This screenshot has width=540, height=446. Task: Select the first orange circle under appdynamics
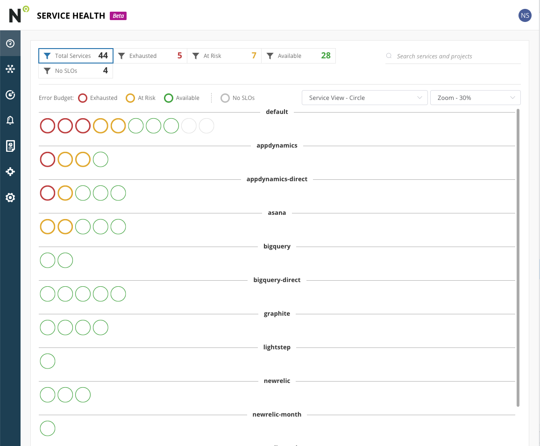pos(65,159)
